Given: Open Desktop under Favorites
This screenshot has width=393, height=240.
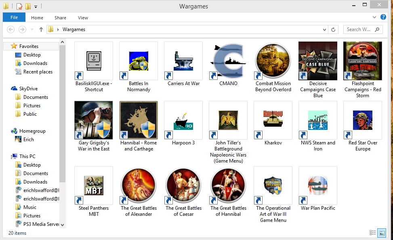Looking at the screenshot, I should coord(32,54).
